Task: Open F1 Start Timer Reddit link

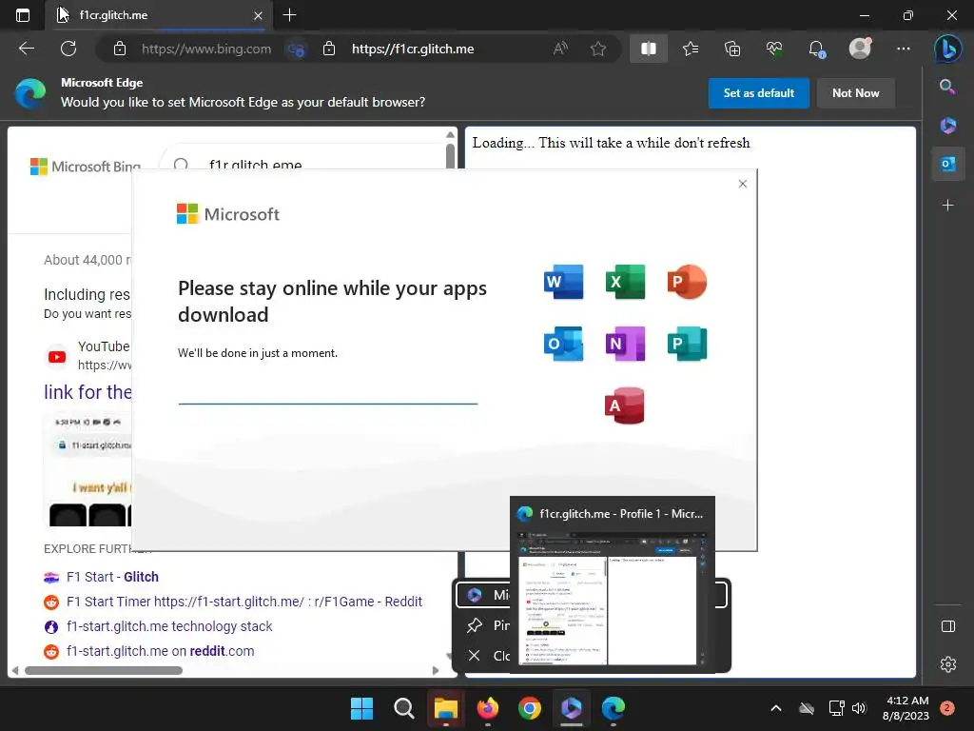Action: pos(244,602)
